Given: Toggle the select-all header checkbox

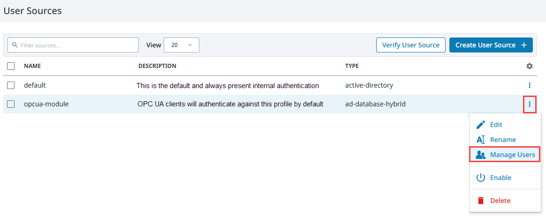Looking at the screenshot, I should point(11,66).
